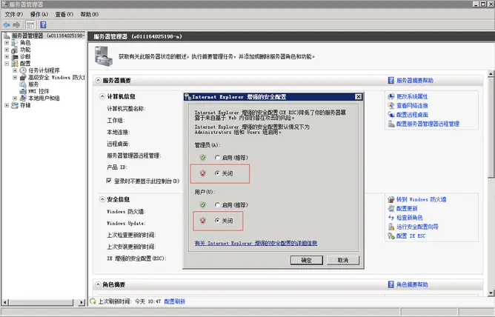Open the 文件(F) menu
Screen dimensions: 495x317
point(14,15)
